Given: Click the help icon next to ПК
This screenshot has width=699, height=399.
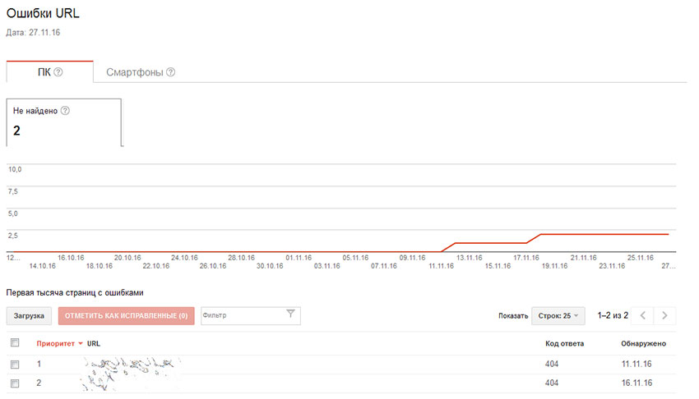Looking at the screenshot, I should click(x=58, y=72).
